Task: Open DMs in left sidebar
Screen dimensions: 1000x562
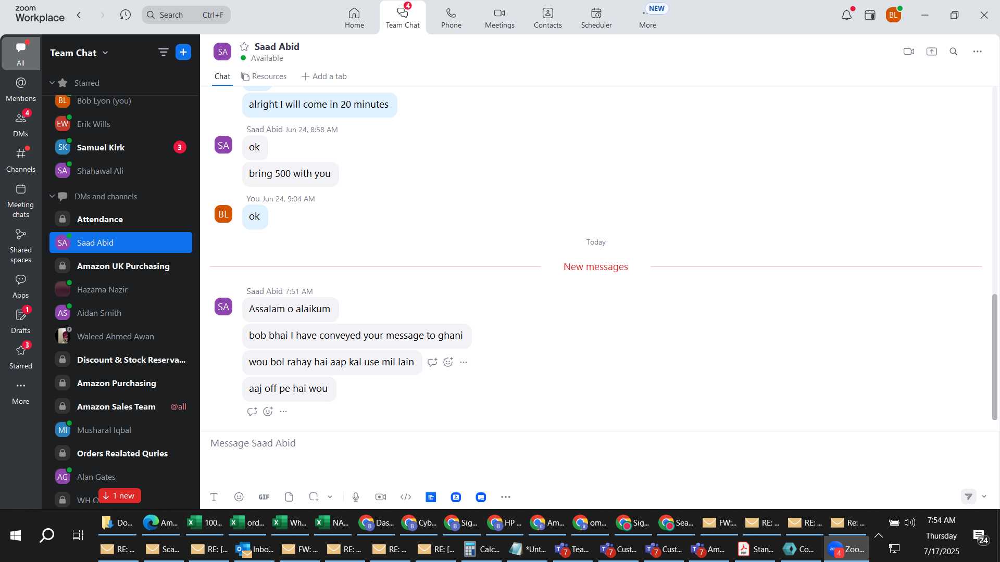Action: 21,125
